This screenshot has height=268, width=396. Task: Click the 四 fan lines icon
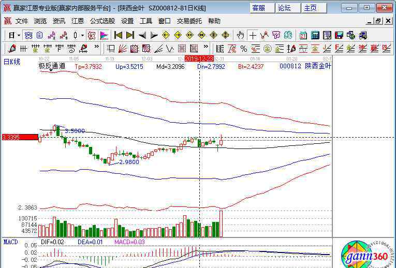(x=386, y=49)
